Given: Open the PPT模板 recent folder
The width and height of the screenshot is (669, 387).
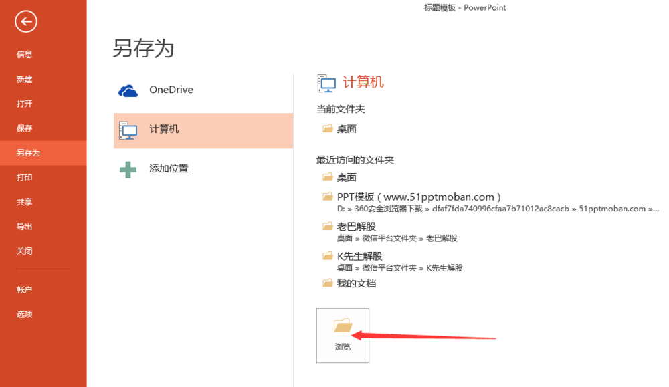Looking at the screenshot, I should 419,197.
